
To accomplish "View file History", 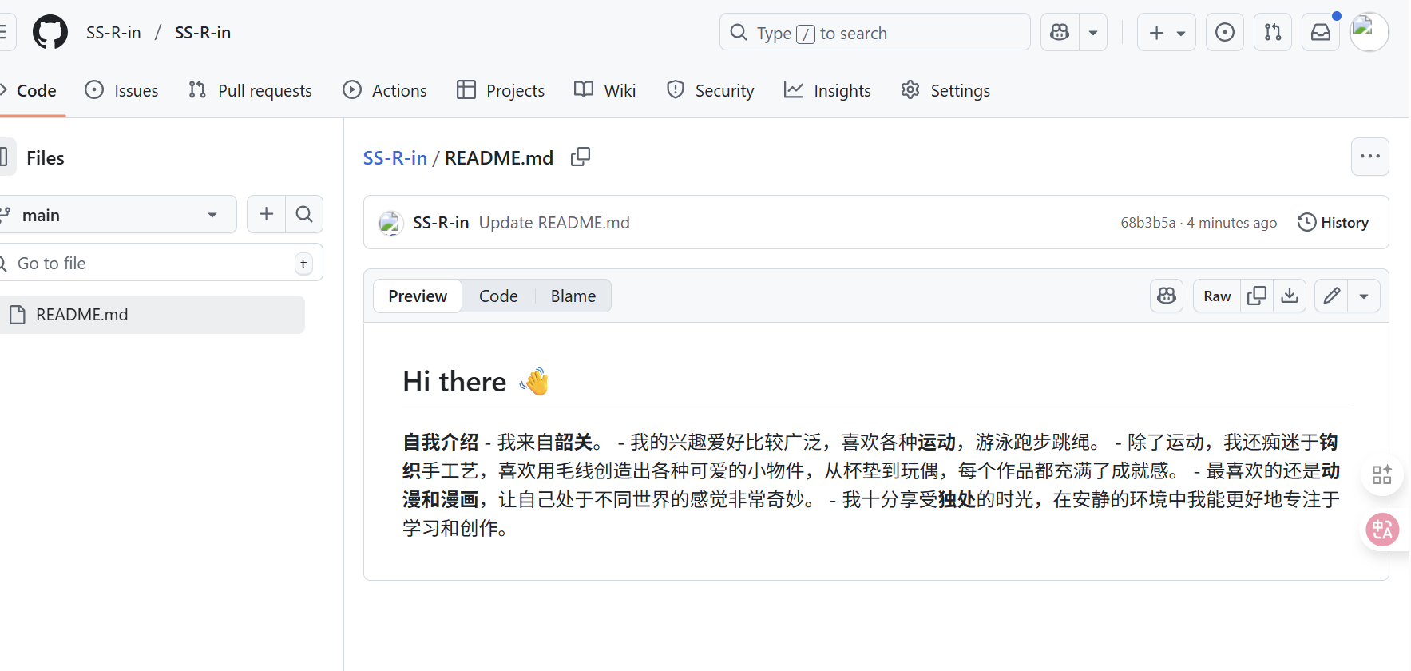I will click(1333, 223).
